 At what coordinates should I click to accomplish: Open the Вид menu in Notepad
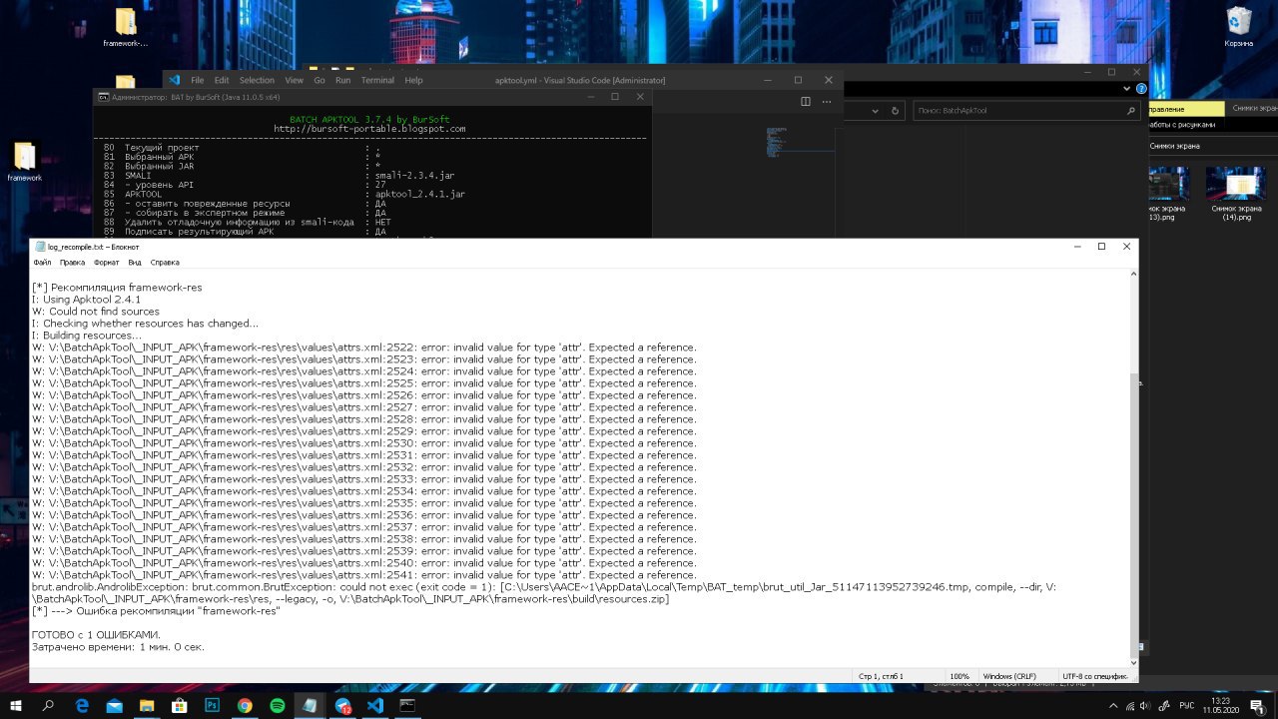[135, 263]
